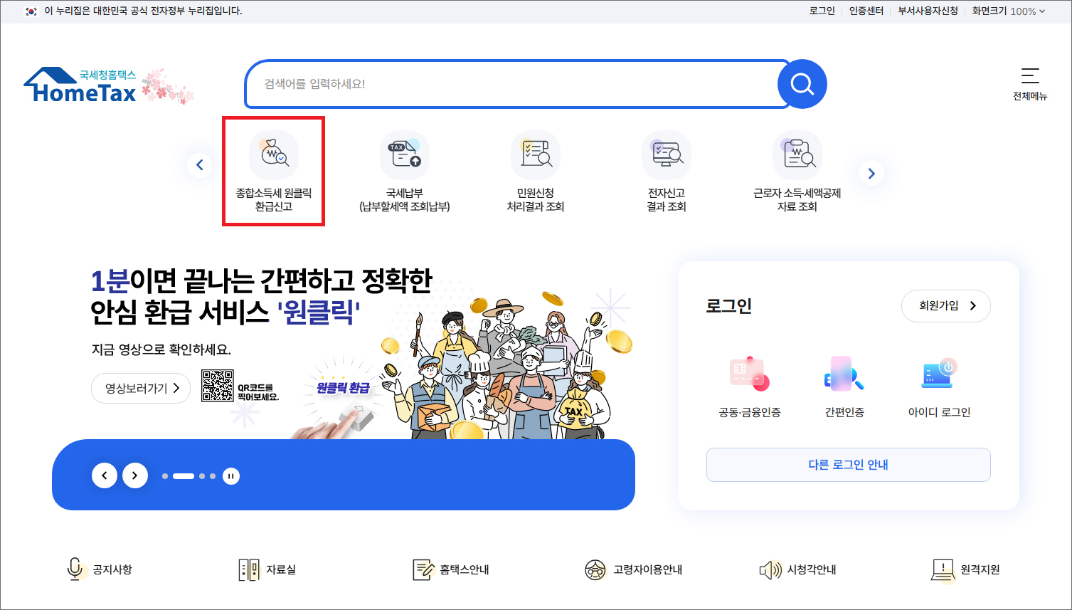1072x610 pixels.
Task: Open 전자신고 결과 조회 icon
Action: click(667, 155)
